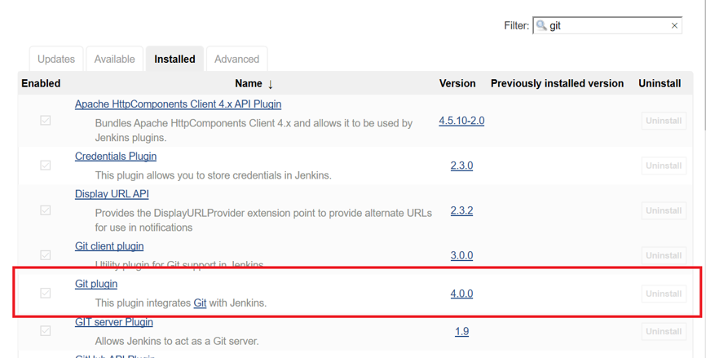This screenshot has height=358, width=706.
Task: Select the Installed tab
Action: click(174, 59)
